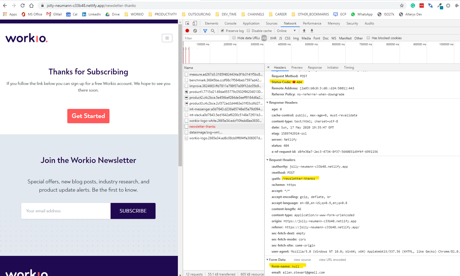Filter network requests by Img
The image size is (460, 276).
click(x=296, y=38)
